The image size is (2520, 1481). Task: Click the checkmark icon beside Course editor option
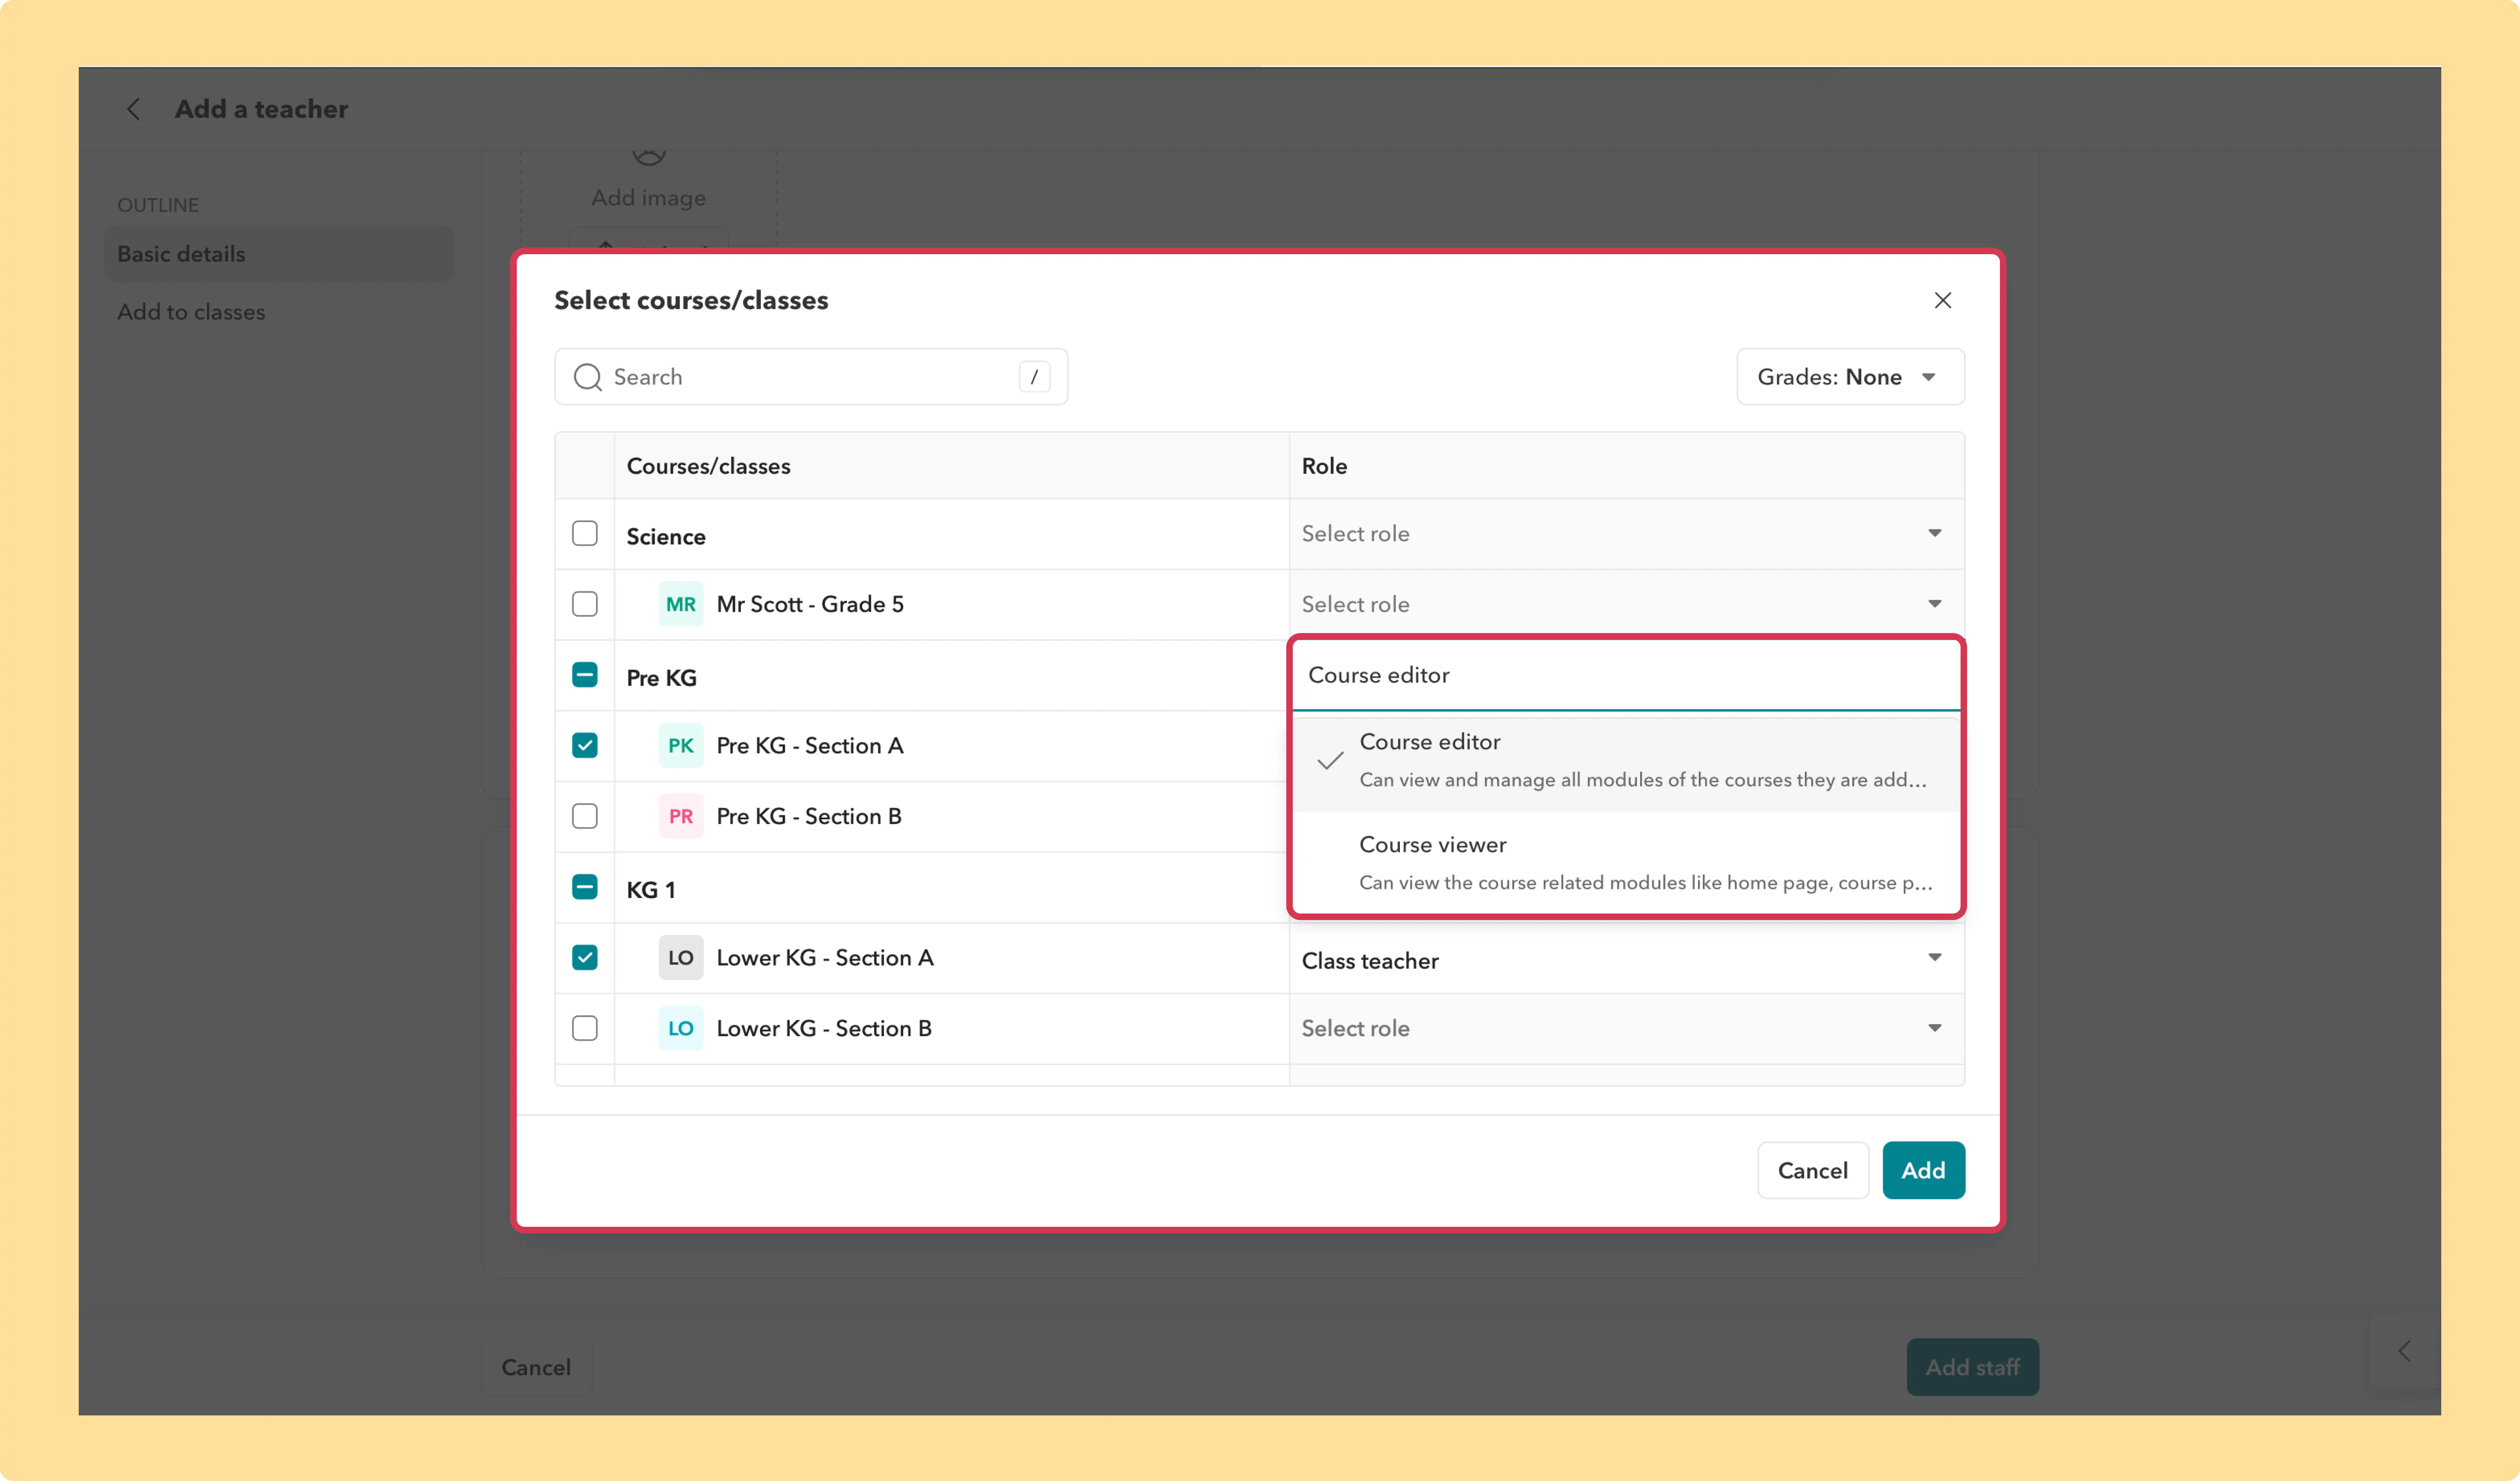(1330, 760)
